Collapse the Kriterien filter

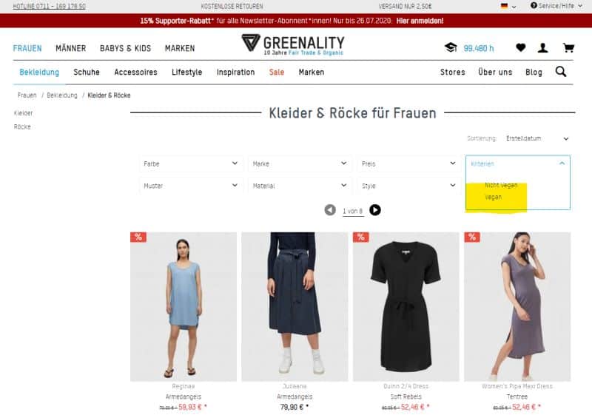tap(517, 163)
